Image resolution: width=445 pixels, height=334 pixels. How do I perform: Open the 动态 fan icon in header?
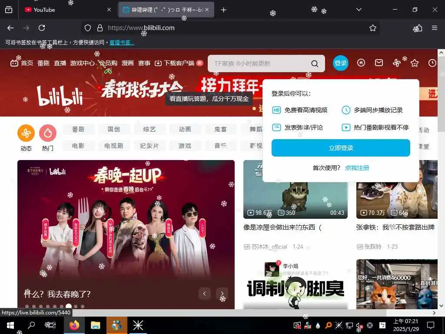click(397, 63)
